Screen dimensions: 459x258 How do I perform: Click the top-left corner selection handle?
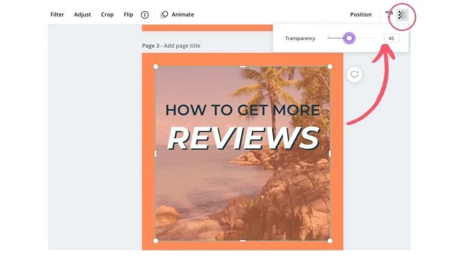[x=156, y=67]
